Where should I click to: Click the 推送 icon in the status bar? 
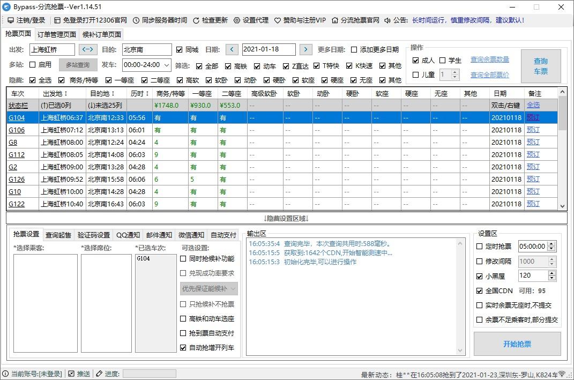(x=72, y=374)
